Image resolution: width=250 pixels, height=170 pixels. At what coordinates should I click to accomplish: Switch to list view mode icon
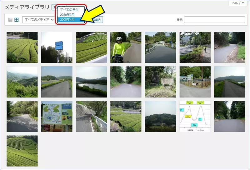[x=10, y=20]
